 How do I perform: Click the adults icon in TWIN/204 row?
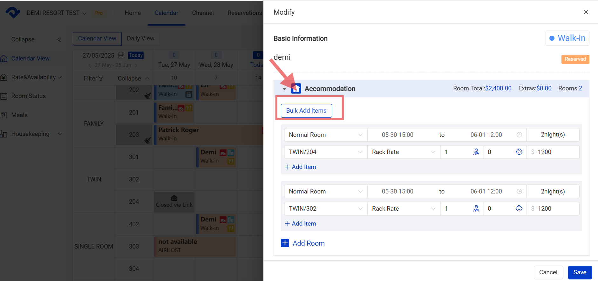(476, 152)
